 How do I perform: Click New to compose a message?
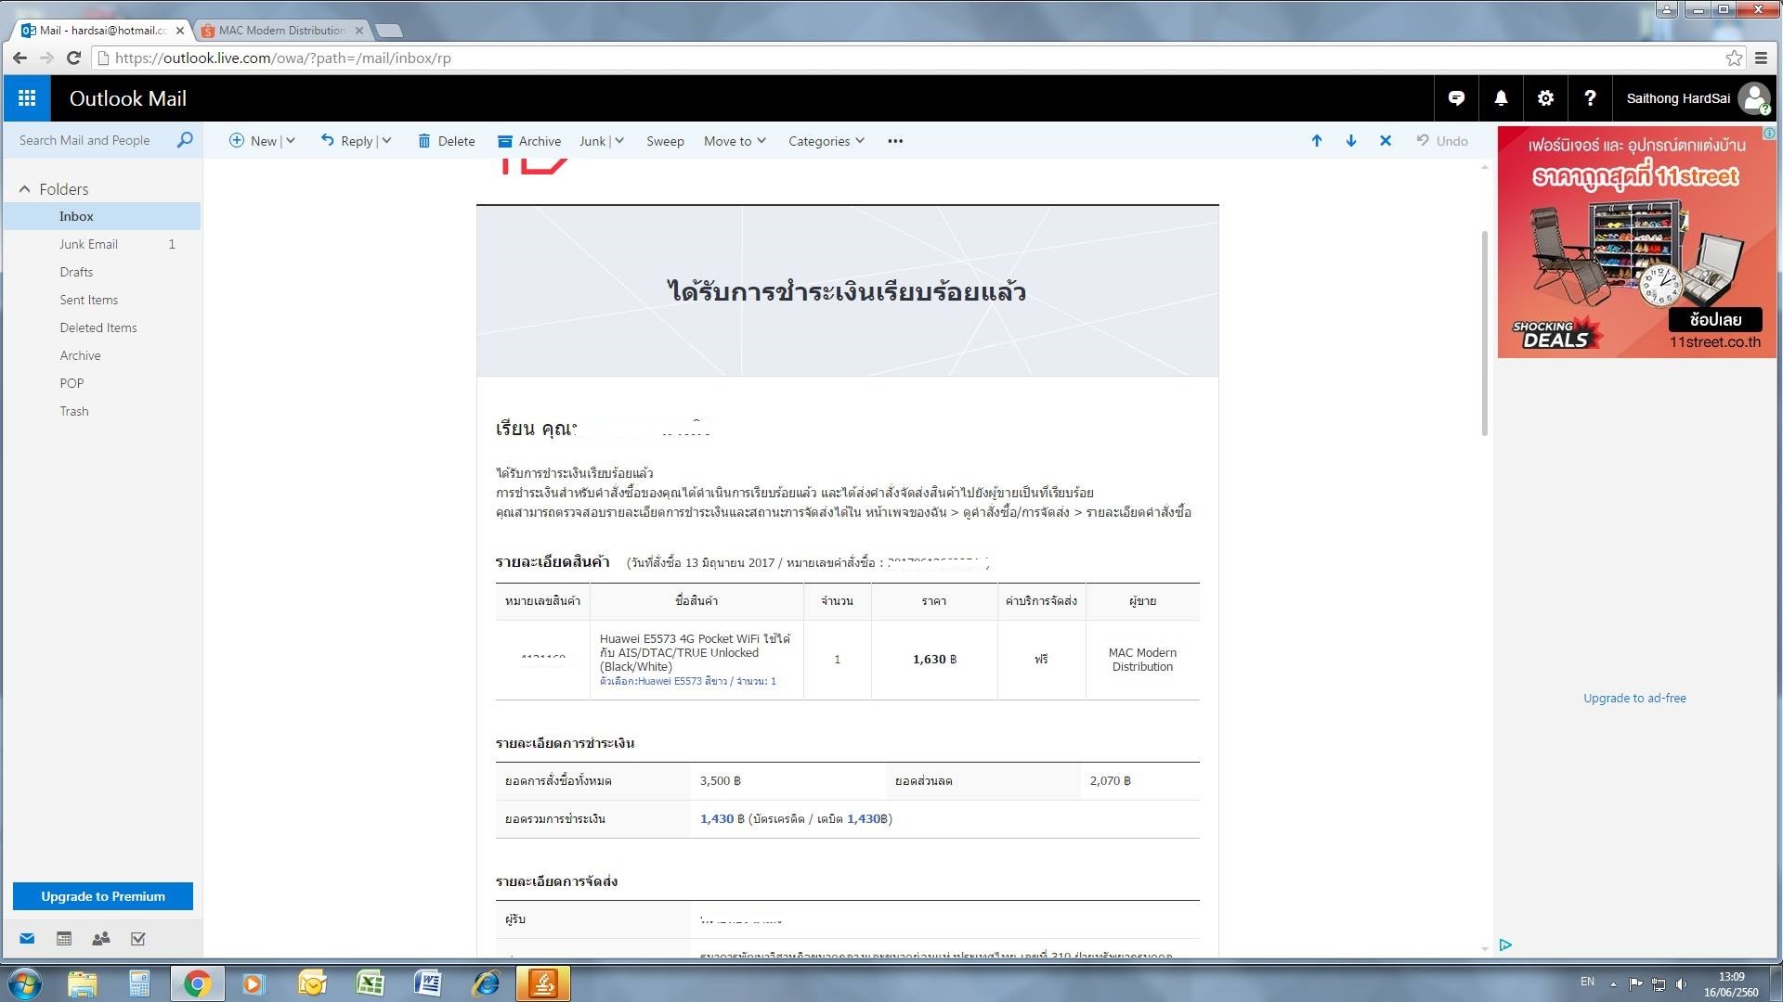253,141
